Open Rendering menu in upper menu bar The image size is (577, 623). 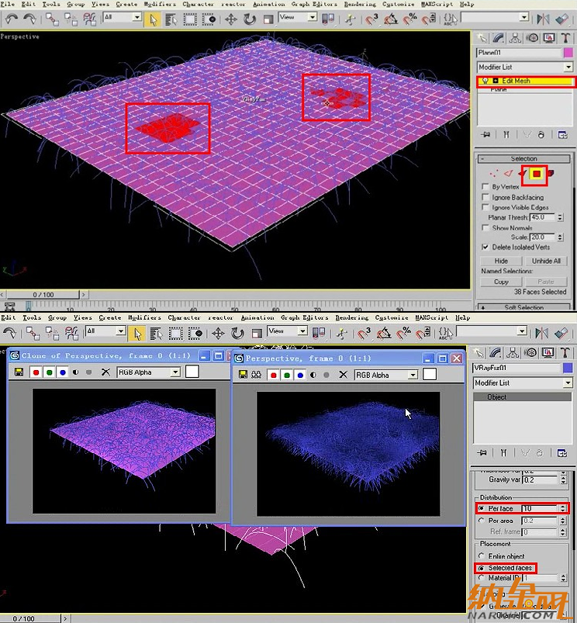pyautogui.click(x=359, y=4)
